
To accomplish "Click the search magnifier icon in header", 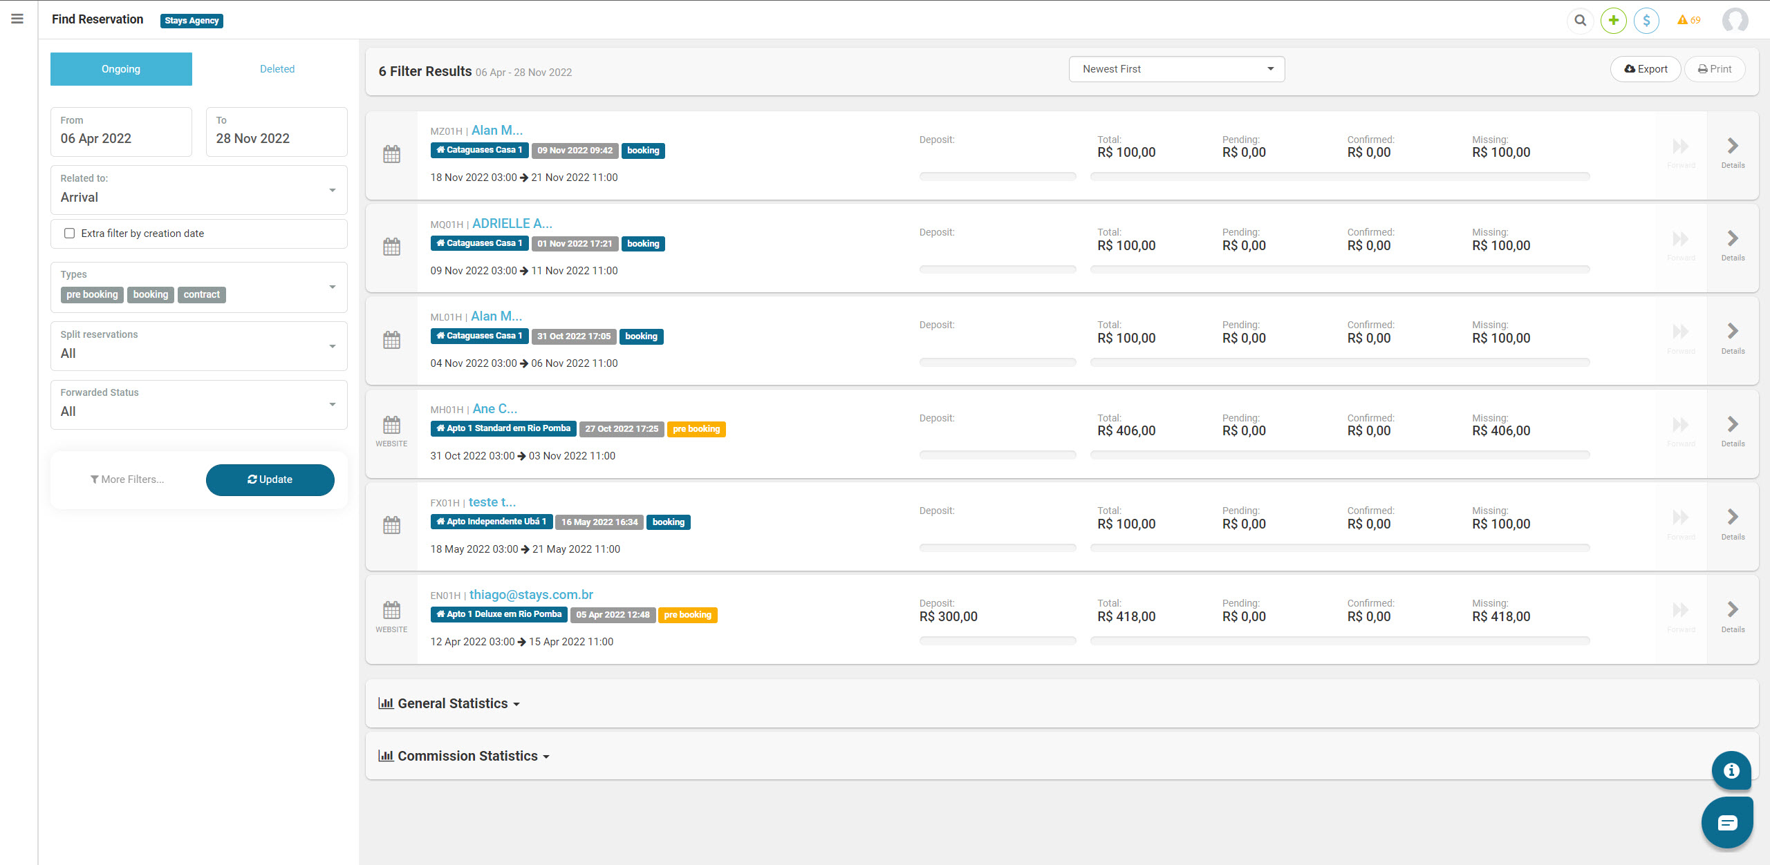I will [1581, 20].
